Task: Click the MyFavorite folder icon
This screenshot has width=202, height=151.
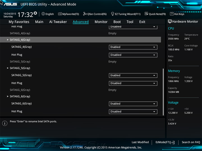Action: point(60,14)
